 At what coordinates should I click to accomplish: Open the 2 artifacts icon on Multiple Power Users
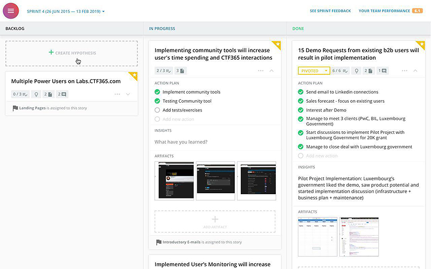[48, 94]
